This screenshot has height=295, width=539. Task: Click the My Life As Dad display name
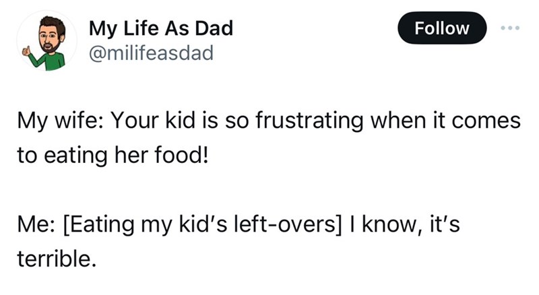pyautogui.click(x=161, y=28)
